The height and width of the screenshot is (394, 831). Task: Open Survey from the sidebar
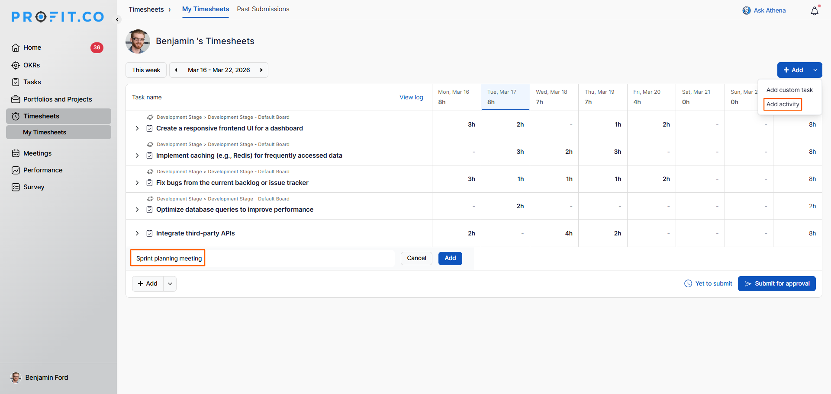pos(34,187)
